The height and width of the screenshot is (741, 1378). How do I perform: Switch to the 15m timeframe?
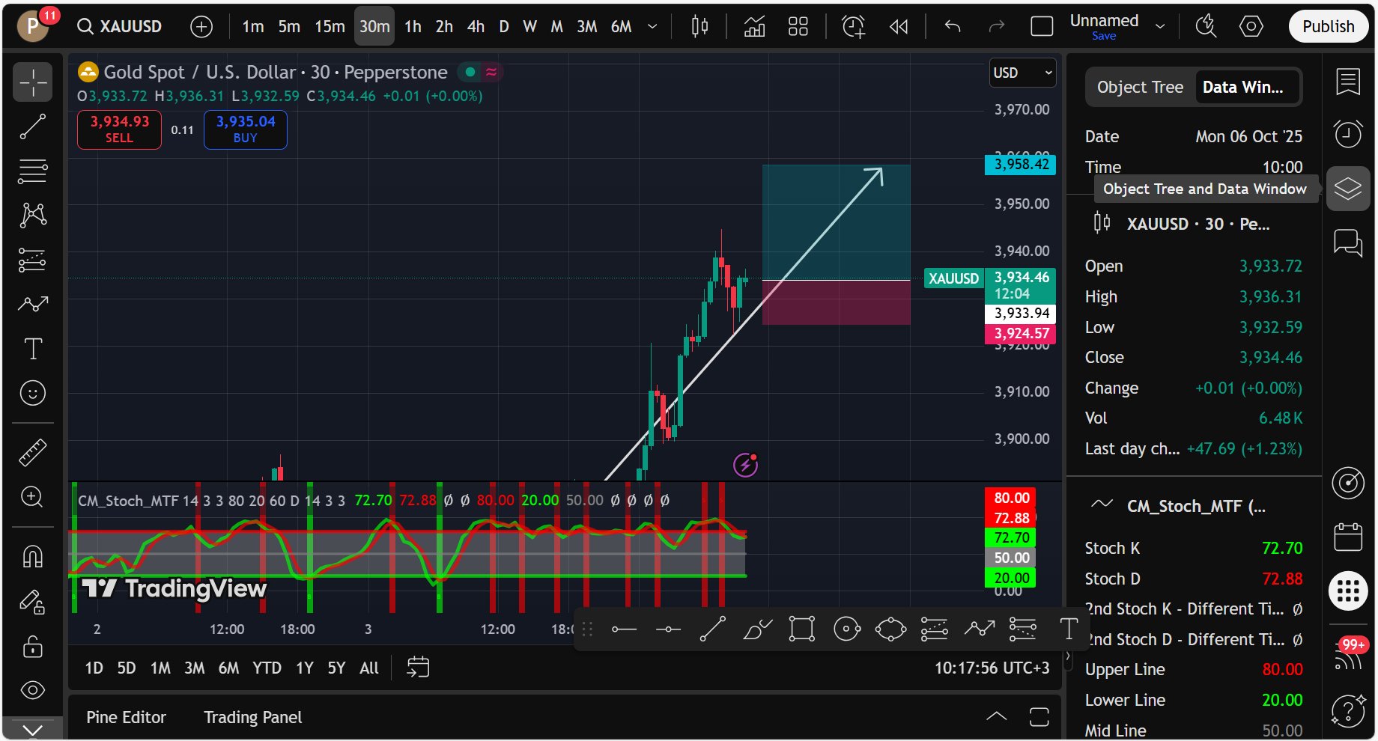(330, 27)
